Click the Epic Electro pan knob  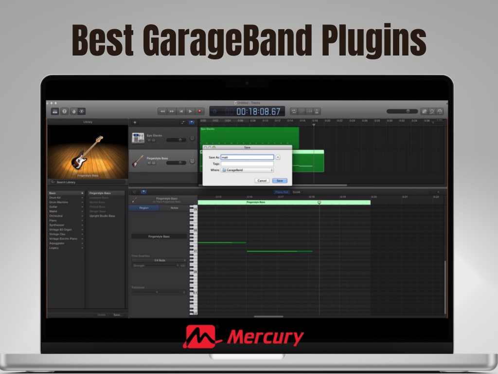pos(192,138)
